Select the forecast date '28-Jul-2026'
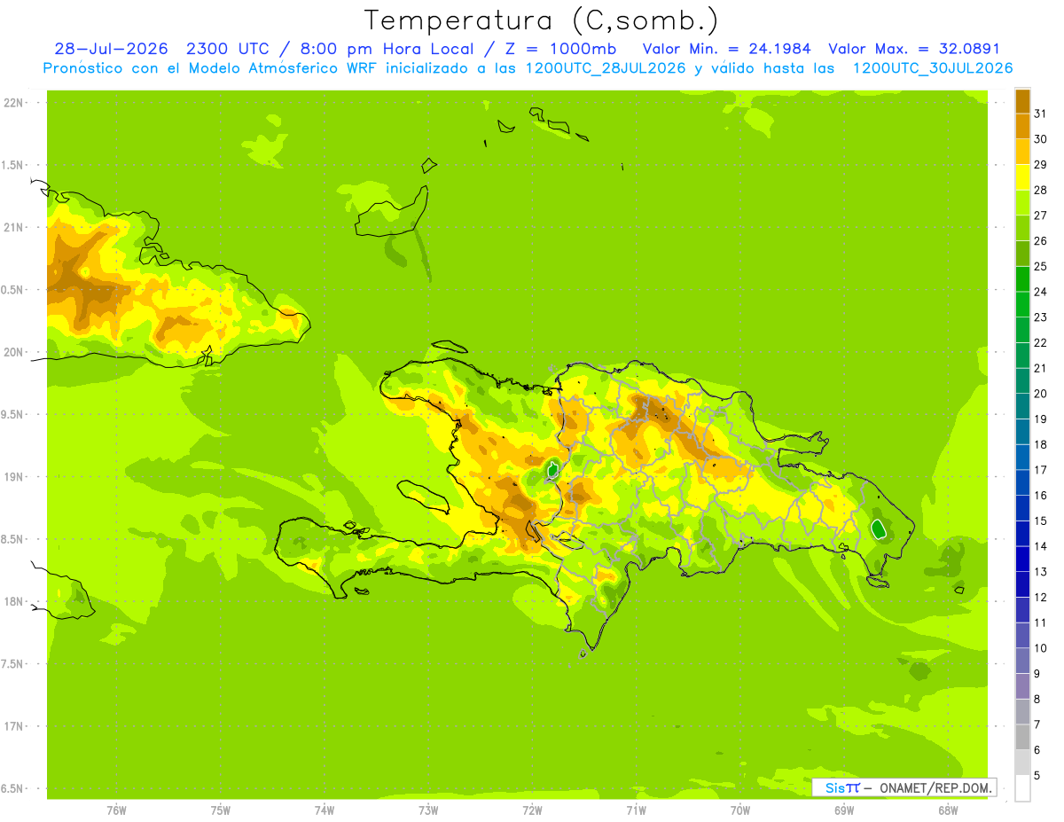The width and height of the screenshot is (1064, 822). click(111, 49)
